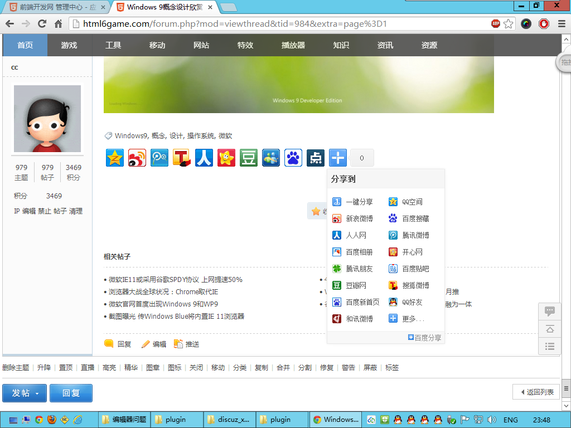Click Windows9 tag link
Image resolution: width=571 pixels, height=428 pixels.
130,136
